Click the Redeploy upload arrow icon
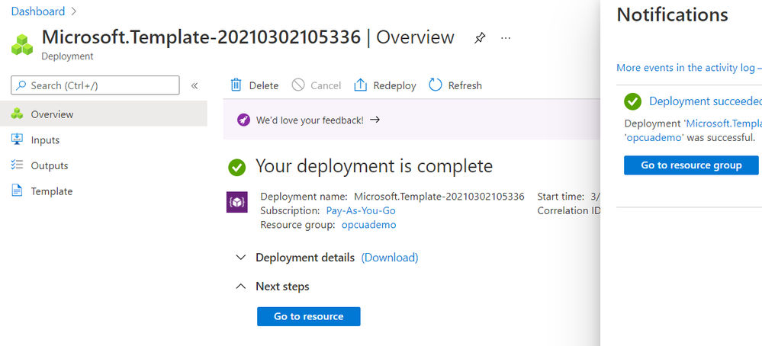Screen dimensions: 762x346 [x=360, y=85]
